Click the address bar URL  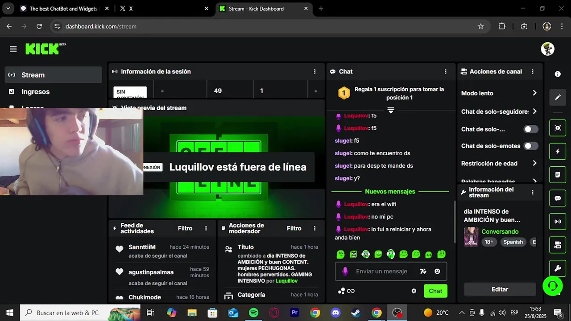coord(101,26)
